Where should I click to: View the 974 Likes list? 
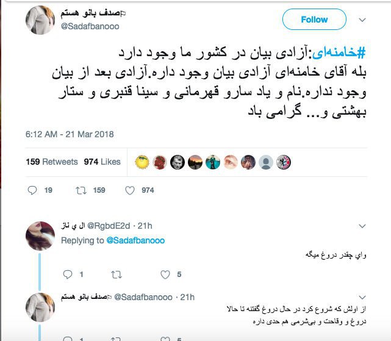pos(102,162)
